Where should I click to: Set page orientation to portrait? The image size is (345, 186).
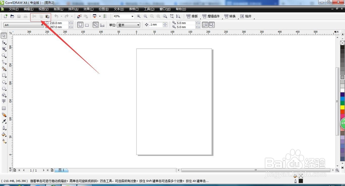click(x=80, y=25)
